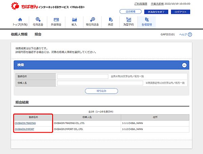
Task: Open the 承認 menu
Action: coord(110,22)
